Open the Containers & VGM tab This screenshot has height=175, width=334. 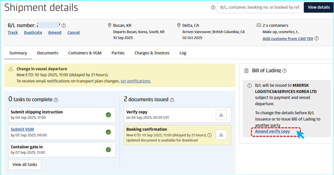(85, 53)
